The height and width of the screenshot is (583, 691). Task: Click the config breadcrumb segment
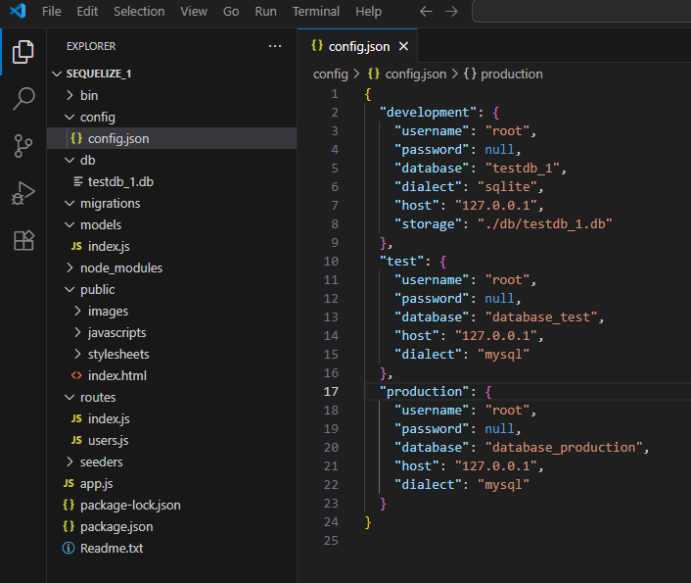(331, 74)
